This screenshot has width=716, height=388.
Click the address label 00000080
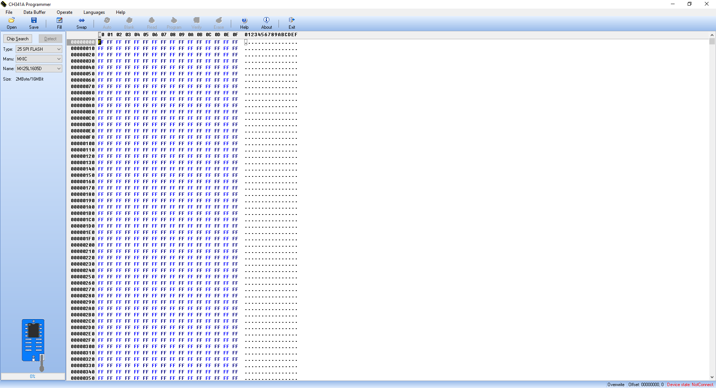point(83,93)
